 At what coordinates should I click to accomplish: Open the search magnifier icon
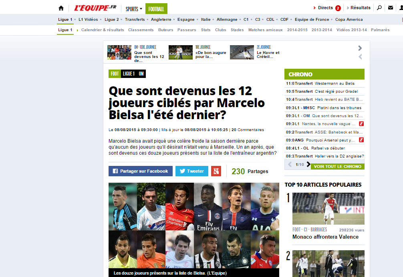pyautogui.click(x=379, y=8)
